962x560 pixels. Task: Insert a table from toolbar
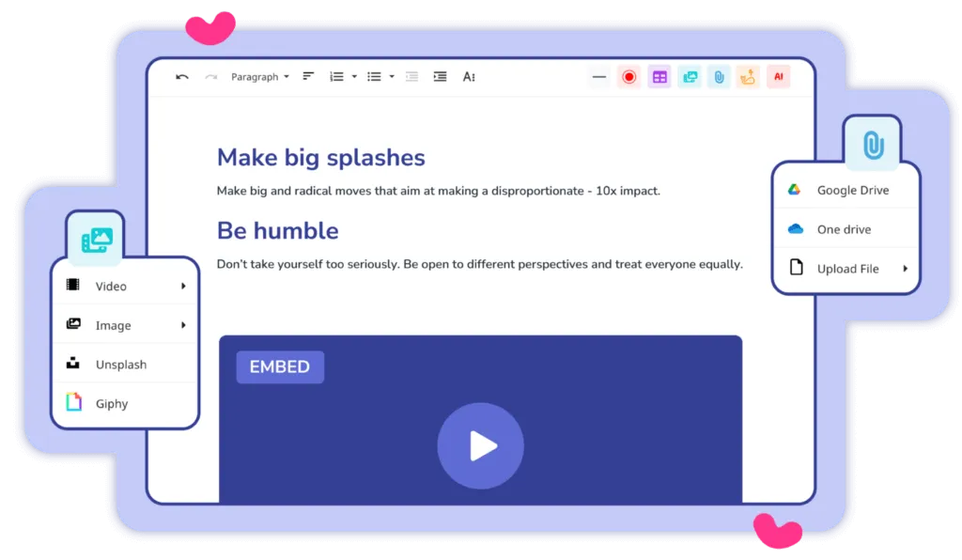(659, 77)
